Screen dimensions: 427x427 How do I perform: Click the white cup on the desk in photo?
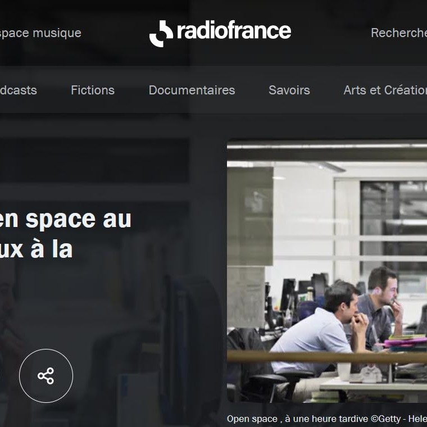[344, 371]
